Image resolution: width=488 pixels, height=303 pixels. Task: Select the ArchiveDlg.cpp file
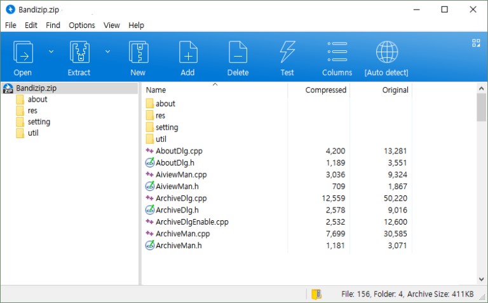point(181,198)
